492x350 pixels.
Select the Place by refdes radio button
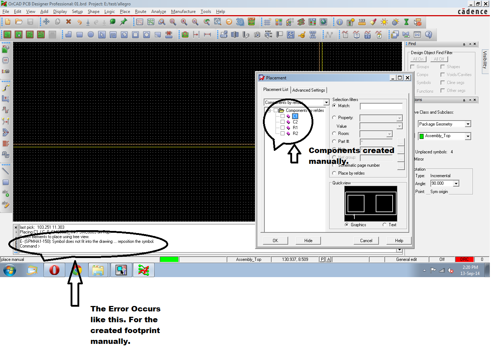tap(334, 173)
